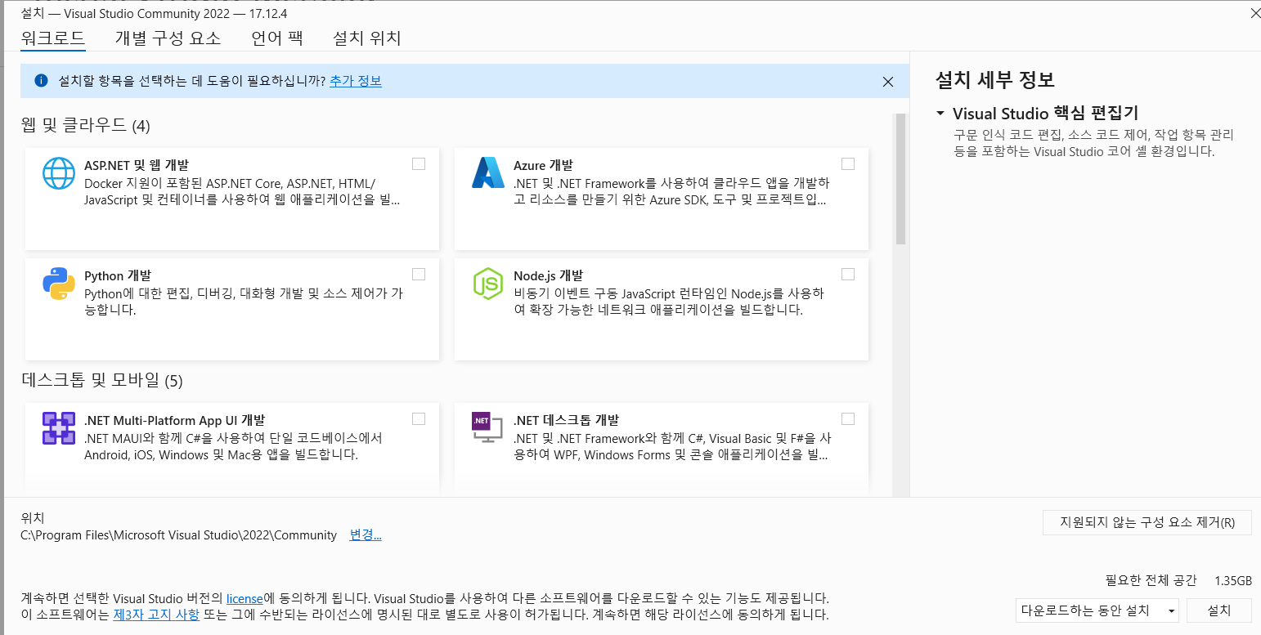
Task: Click the .NET desktop development monitor icon
Action: click(488, 428)
